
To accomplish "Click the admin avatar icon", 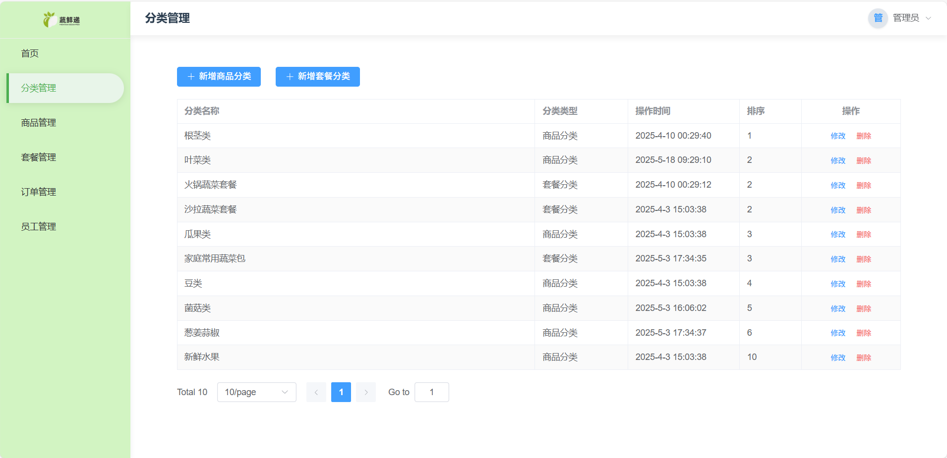I will point(878,18).
